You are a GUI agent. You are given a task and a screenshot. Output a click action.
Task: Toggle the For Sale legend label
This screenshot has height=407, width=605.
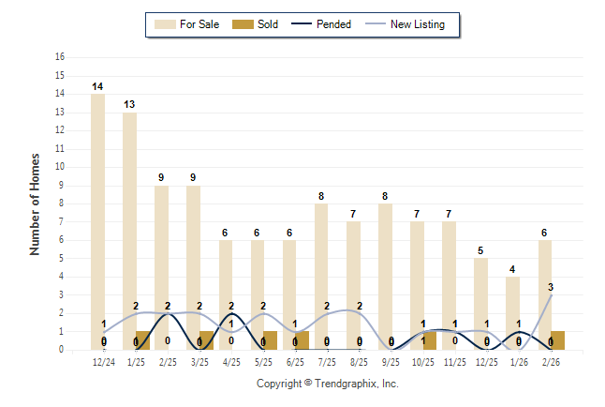[x=199, y=24]
